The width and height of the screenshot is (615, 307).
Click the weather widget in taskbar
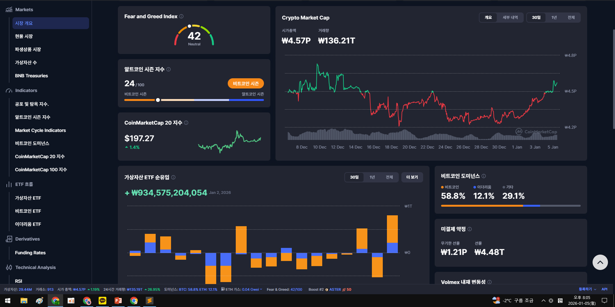coord(513,300)
